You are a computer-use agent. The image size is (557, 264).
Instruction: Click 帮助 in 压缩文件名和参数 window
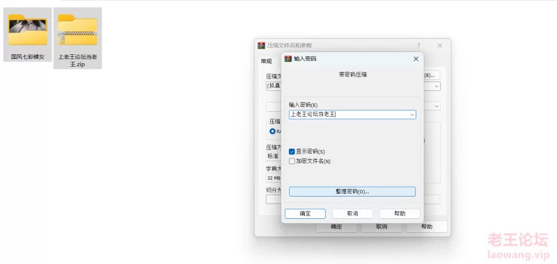point(427,226)
